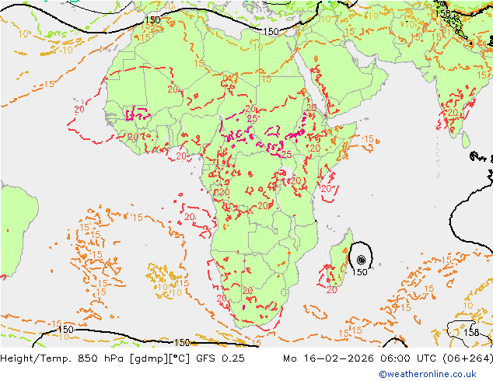Image resolution: width=493 pixels, height=381 pixels.
Task: Select the 'Mo 16-02-2026 06:00 UTC' date text
Action: coord(361,358)
